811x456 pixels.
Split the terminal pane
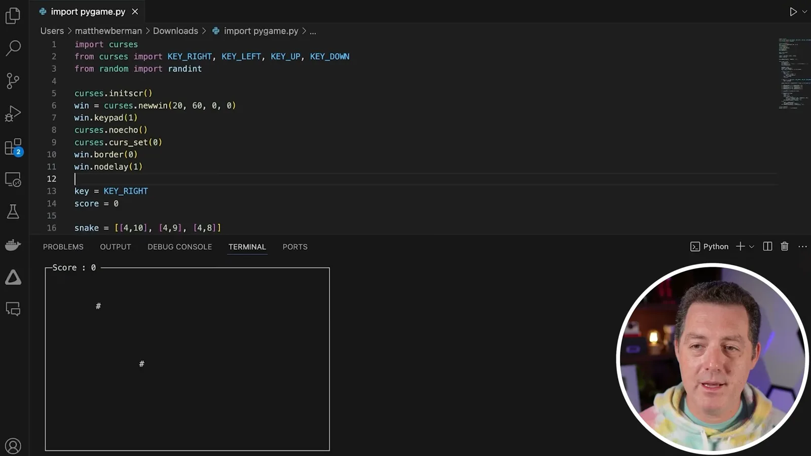click(767, 246)
